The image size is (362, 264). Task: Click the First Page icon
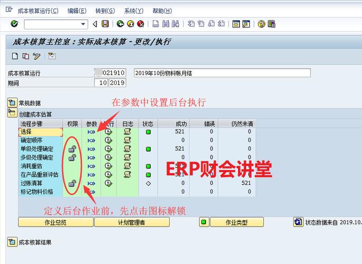click(x=191, y=24)
